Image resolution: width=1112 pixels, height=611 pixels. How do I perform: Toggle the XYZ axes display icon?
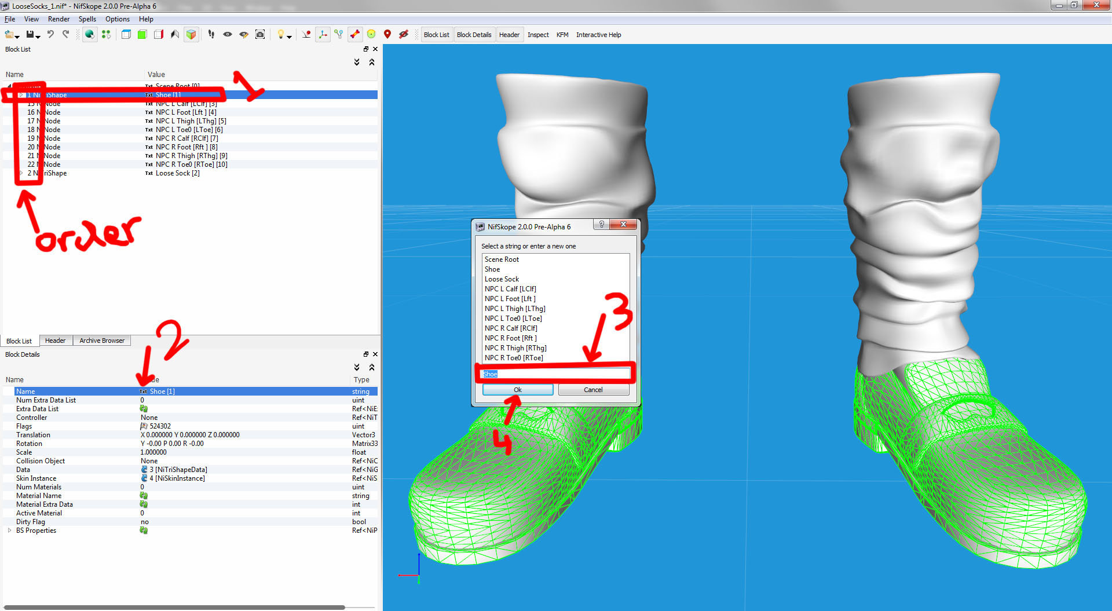point(323,35)
